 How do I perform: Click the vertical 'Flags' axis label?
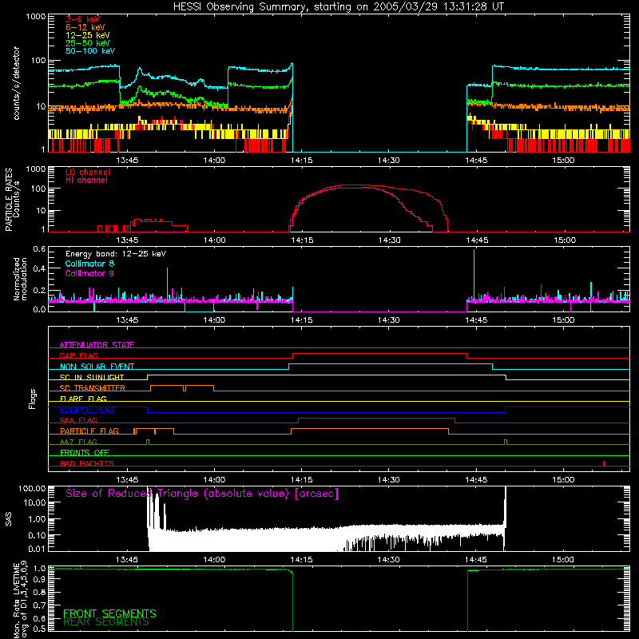33,399
